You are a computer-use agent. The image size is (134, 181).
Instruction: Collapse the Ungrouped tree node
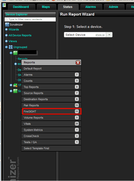point(6,47)
